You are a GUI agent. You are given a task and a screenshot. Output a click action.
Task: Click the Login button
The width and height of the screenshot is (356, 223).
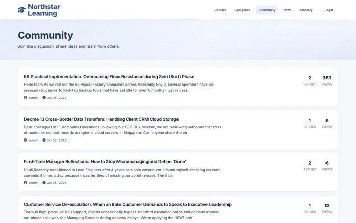[x=329, y=10]
